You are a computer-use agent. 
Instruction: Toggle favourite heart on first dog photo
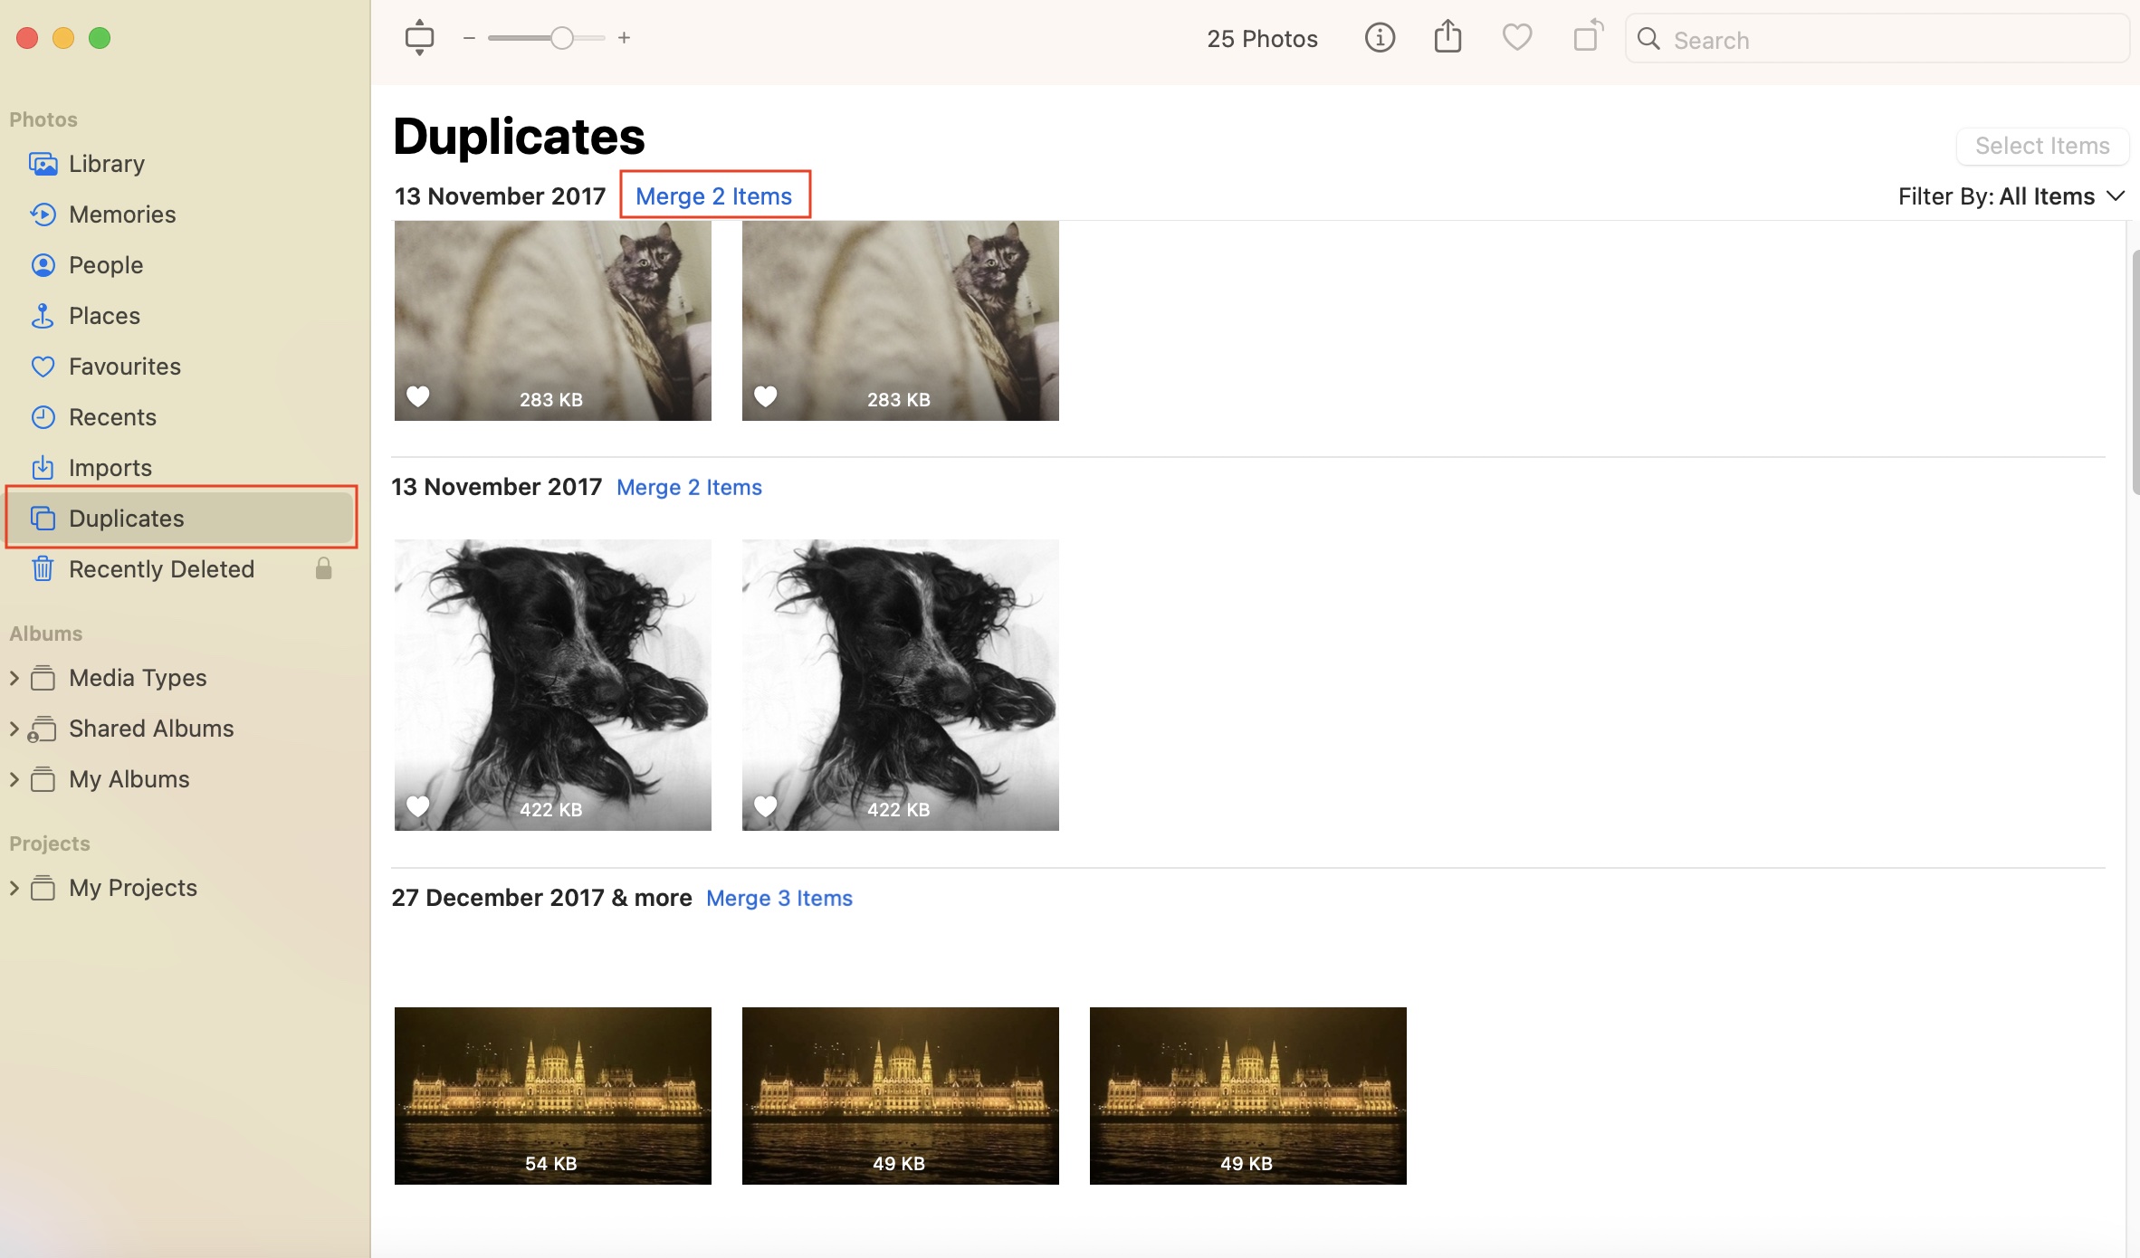418,806
